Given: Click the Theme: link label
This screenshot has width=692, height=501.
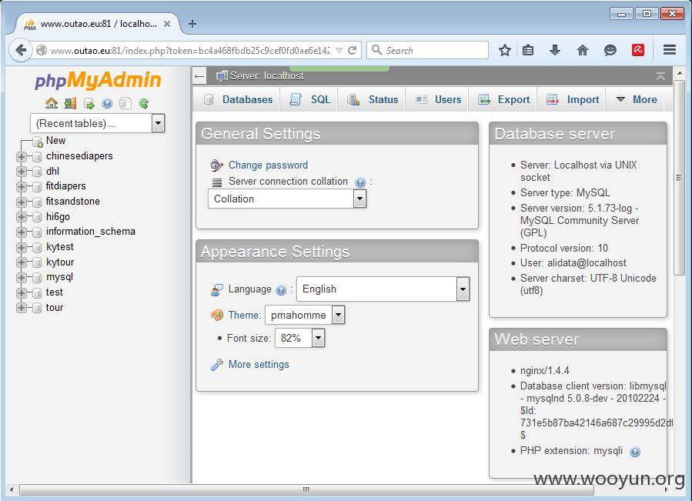Looking at the screenshot, I should (x=245, y=316).
